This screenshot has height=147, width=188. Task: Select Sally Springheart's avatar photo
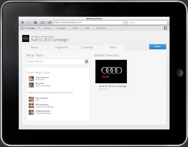[x=31, y=106]
